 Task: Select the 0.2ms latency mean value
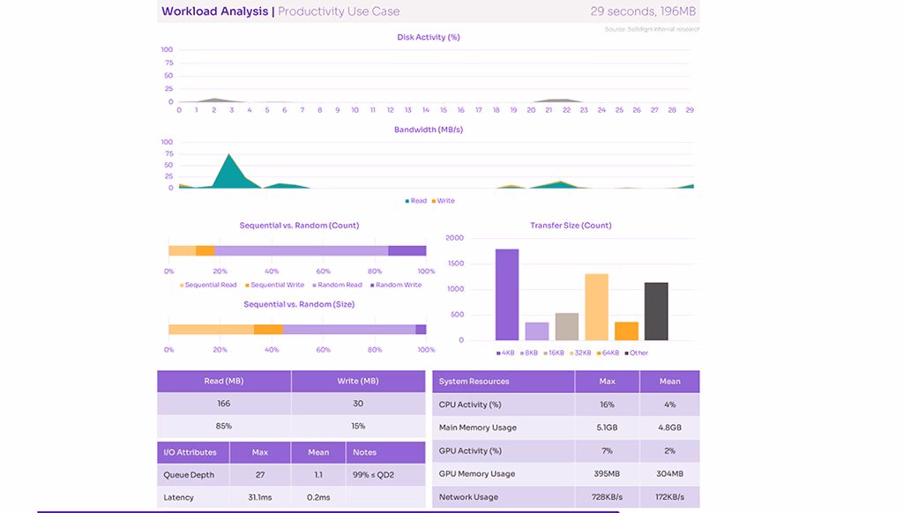(x=318, y=497)
